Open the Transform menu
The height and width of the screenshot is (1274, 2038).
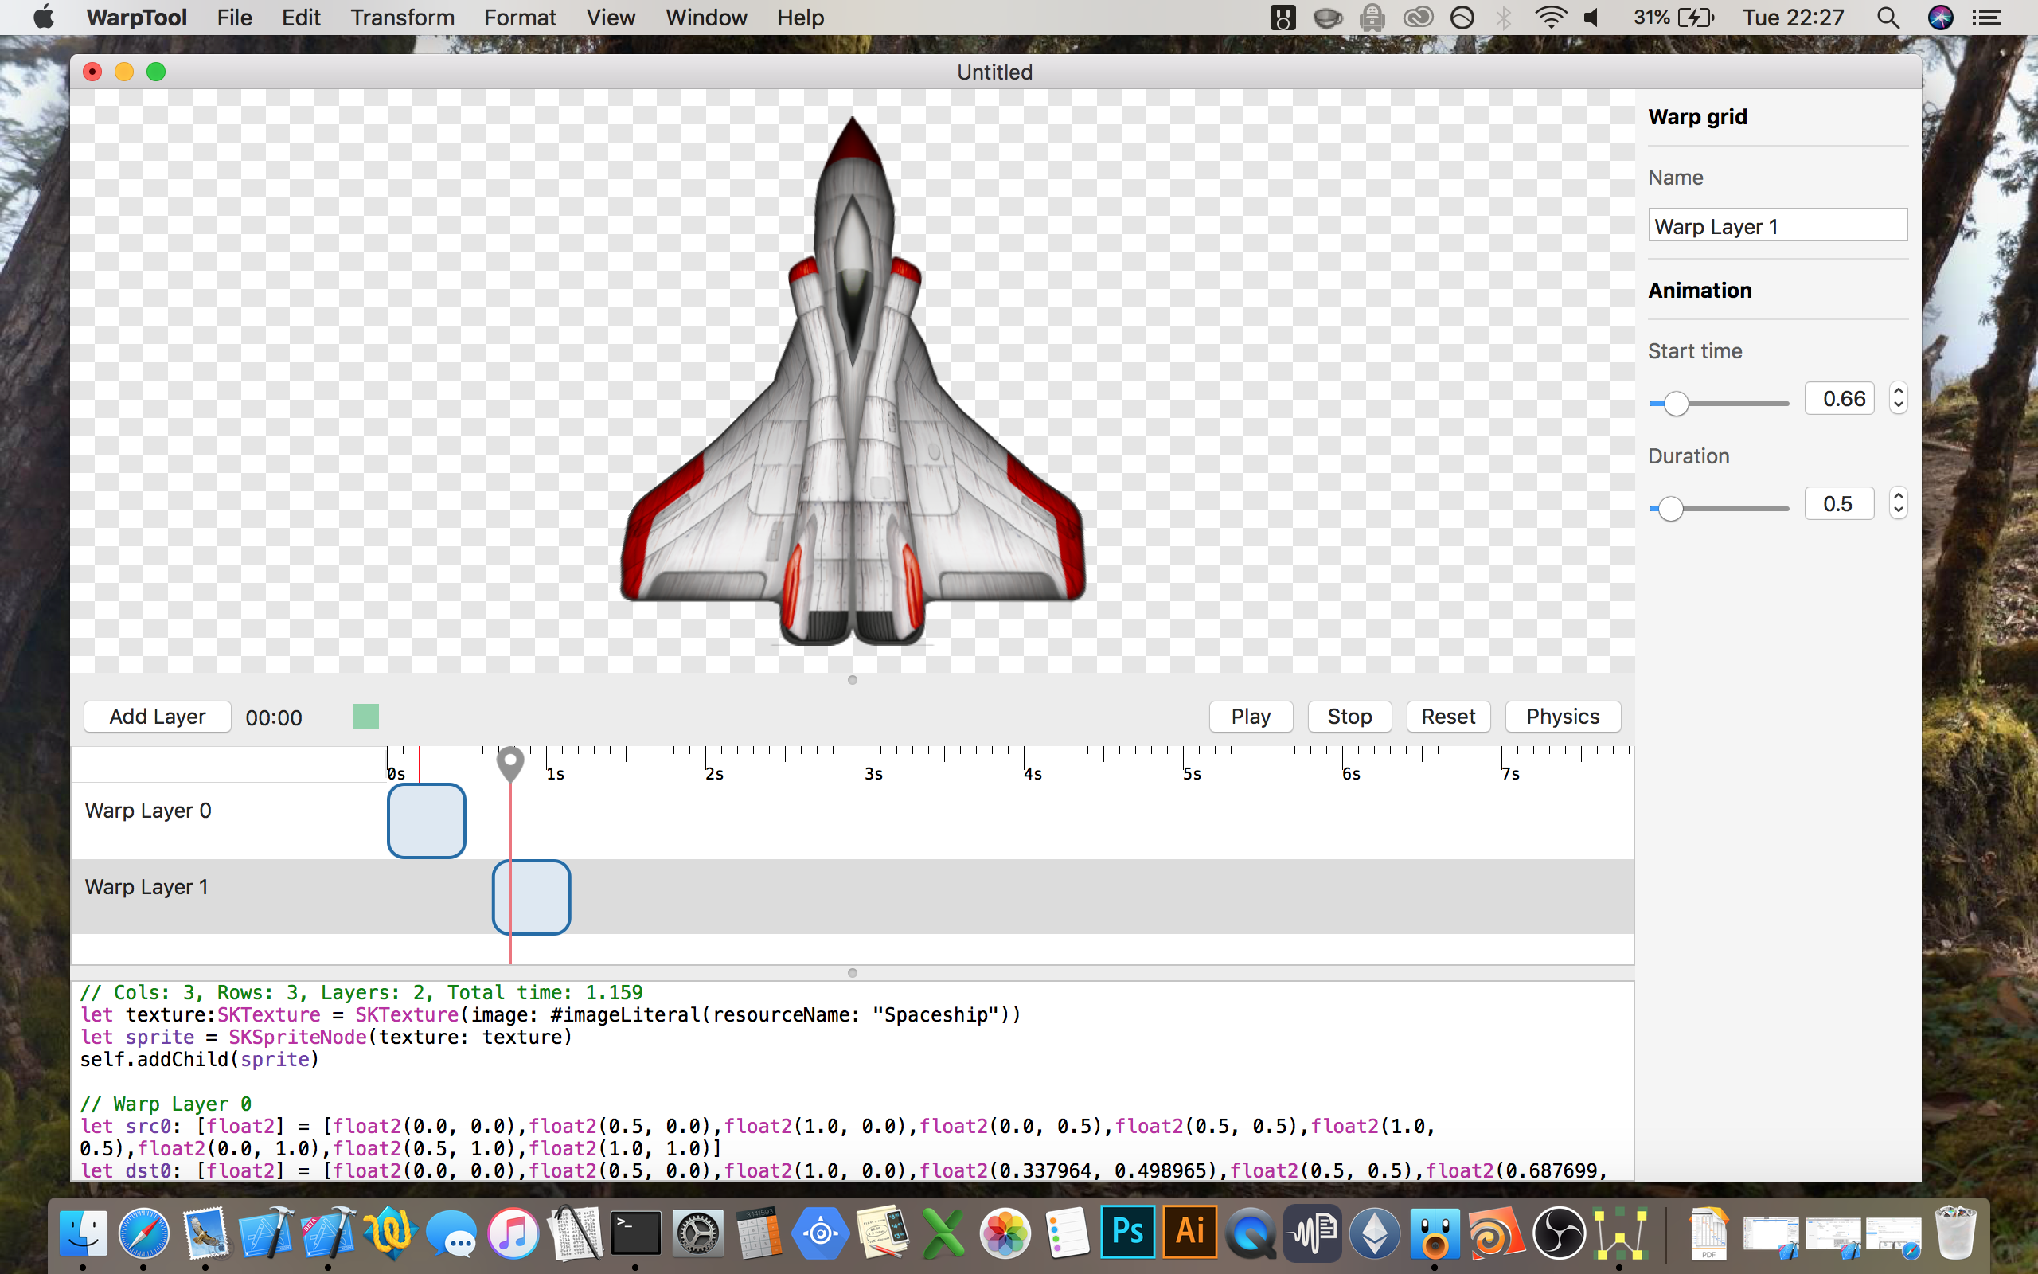pos(402,18)
